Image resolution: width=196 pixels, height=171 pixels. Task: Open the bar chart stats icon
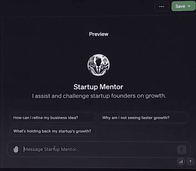coord(181,161)
